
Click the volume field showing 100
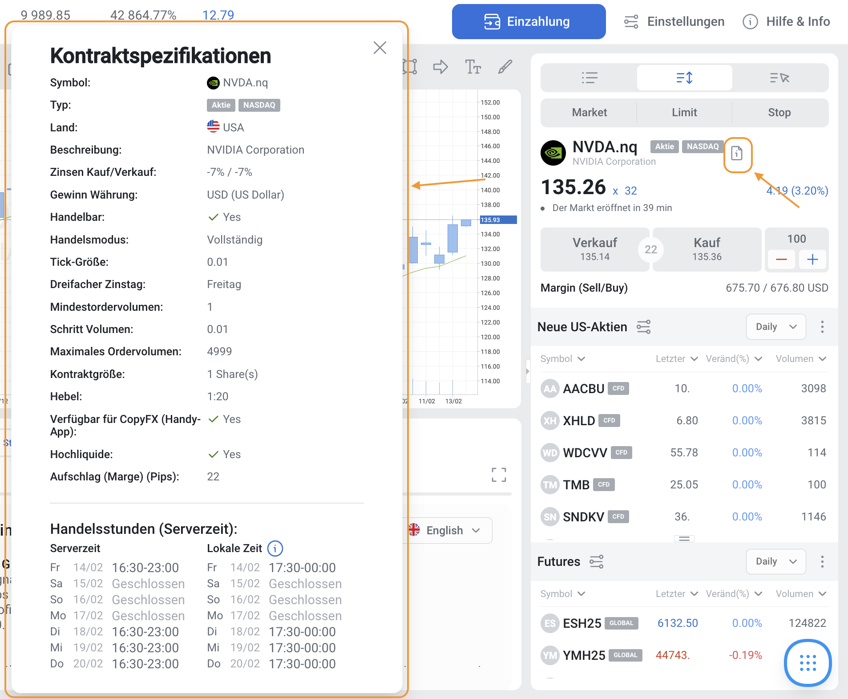point(796,239)
